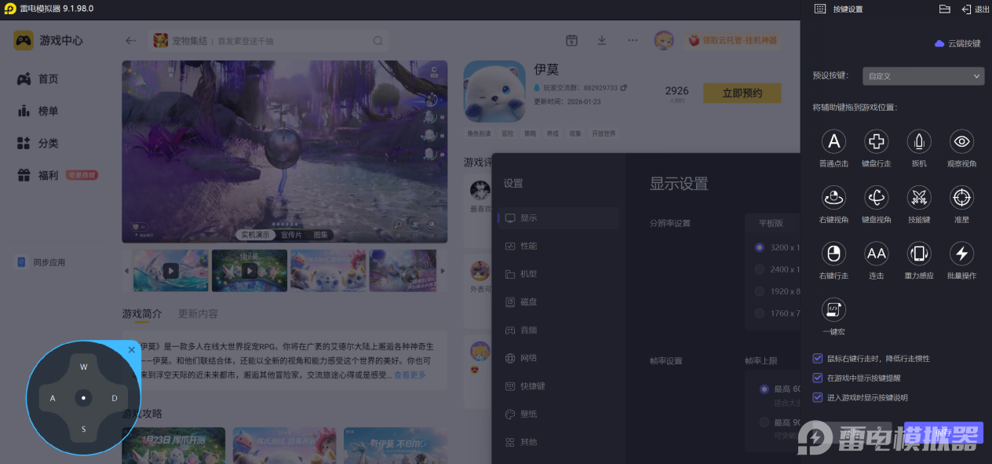Open the three-dots more menu
Viewport: 992px width, 464px height.
click(x=633, y=41)
